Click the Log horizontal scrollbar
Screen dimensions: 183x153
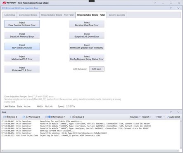coord(90,151)
